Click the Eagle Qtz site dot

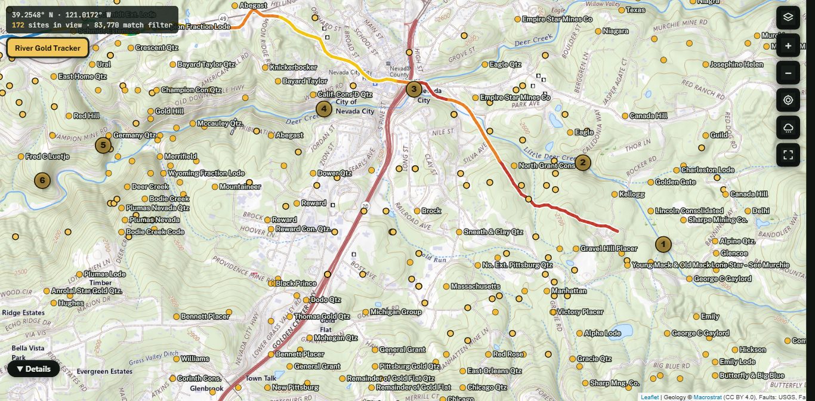pyautogui.click(x=484, y=64)
